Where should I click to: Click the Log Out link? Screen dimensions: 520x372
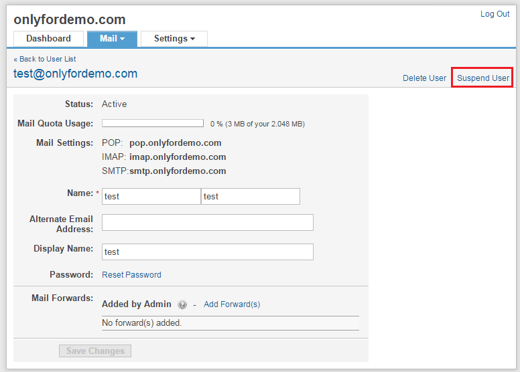click(x=495, y=14)
